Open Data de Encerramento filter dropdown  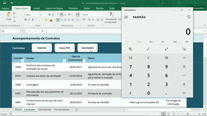[84, 61]
